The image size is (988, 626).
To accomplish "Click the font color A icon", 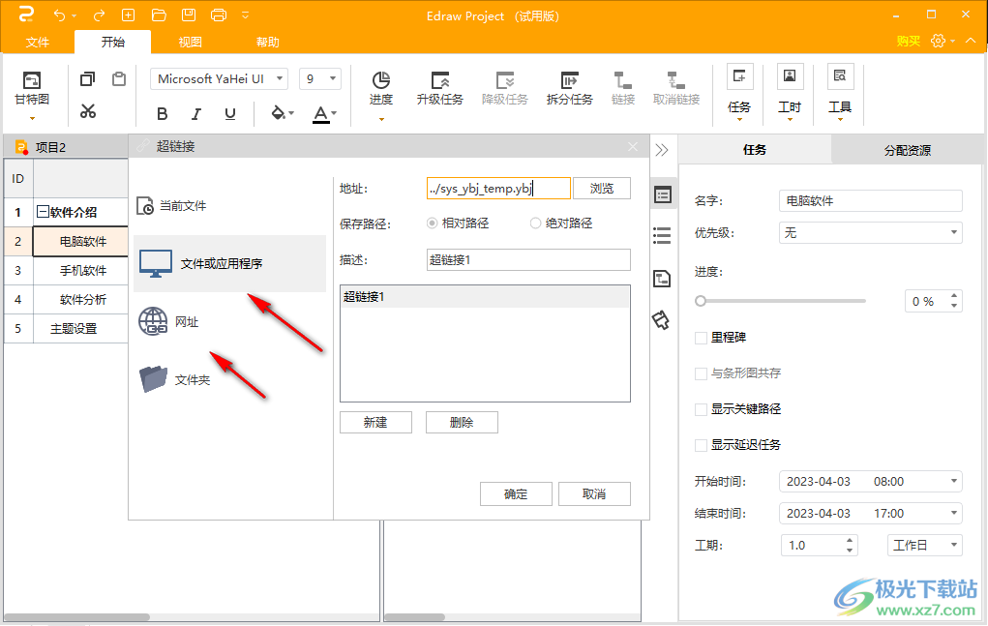I will pos(320,114).
